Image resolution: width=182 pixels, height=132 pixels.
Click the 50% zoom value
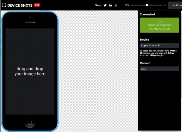[x=127, y=5]
